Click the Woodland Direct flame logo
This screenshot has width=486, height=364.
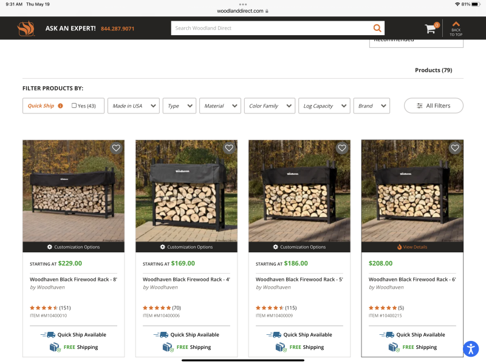pos(26,28)
